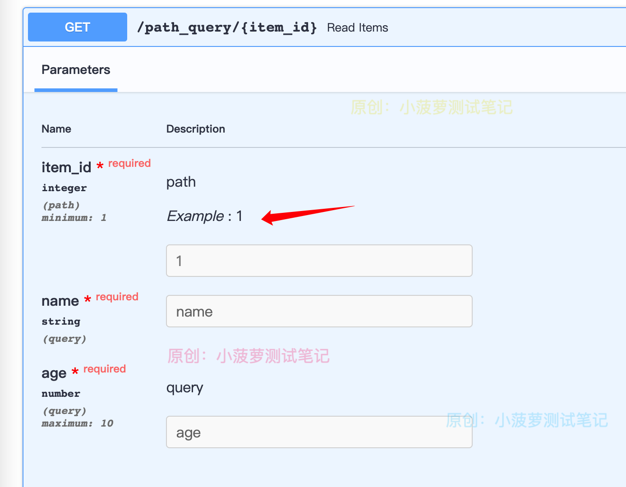Click the Read Items summary text
The width and height of the screenshot is (626, 487).
[358, 28]
